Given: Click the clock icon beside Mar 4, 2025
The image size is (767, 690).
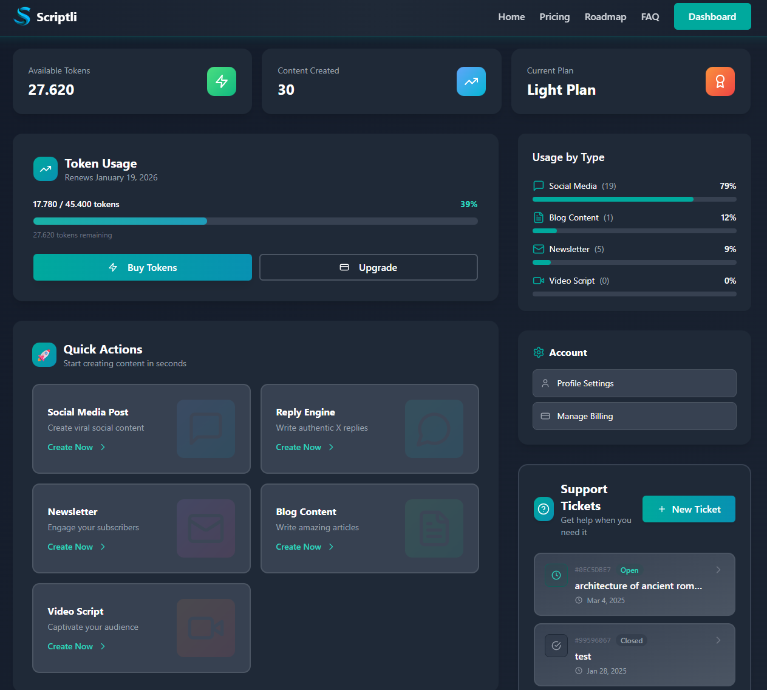Looking at the screenshot, I should [x=579, y=600].
